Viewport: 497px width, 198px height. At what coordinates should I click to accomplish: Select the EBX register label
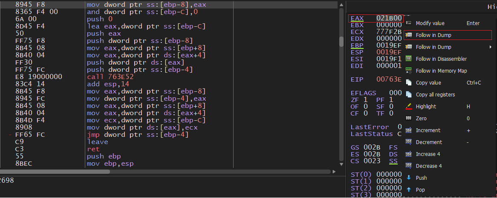coord(357,25)
